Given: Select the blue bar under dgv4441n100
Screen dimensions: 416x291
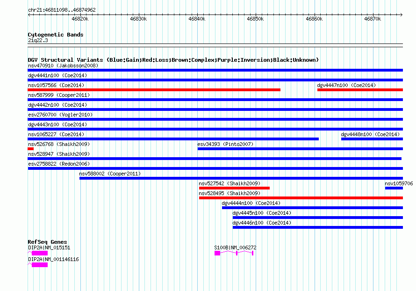Looking at the screenshot, I should pos(215,80).
